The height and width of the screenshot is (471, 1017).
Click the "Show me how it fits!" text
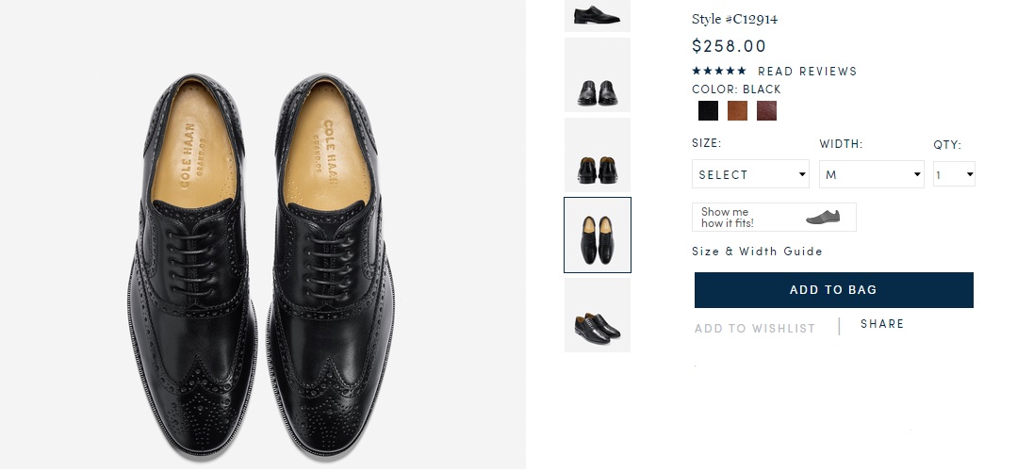[x=728, y=218]
